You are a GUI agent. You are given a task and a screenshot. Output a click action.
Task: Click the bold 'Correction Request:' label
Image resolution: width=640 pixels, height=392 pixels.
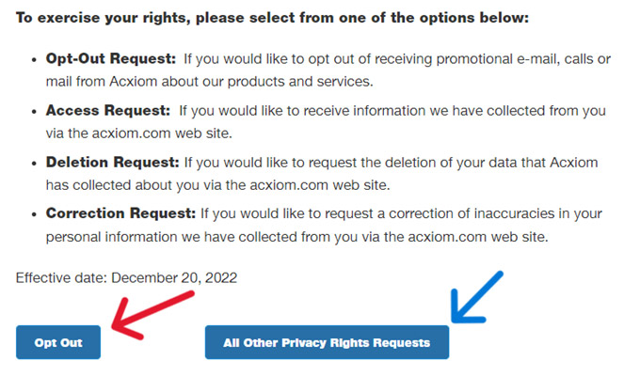point(120,213)
